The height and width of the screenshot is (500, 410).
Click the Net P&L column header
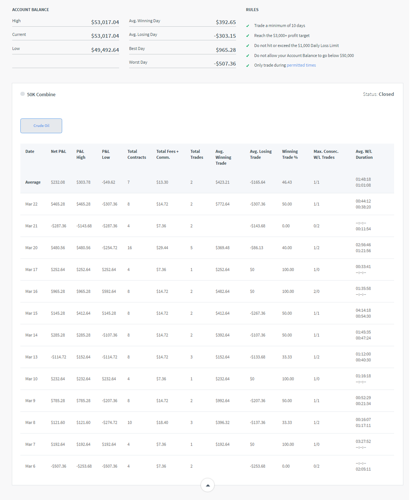[x=58, y=151]
